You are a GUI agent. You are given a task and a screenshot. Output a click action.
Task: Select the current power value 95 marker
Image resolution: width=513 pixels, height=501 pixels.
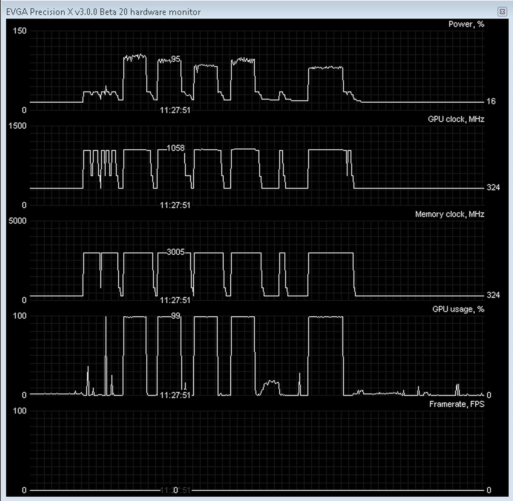(176, 59)
